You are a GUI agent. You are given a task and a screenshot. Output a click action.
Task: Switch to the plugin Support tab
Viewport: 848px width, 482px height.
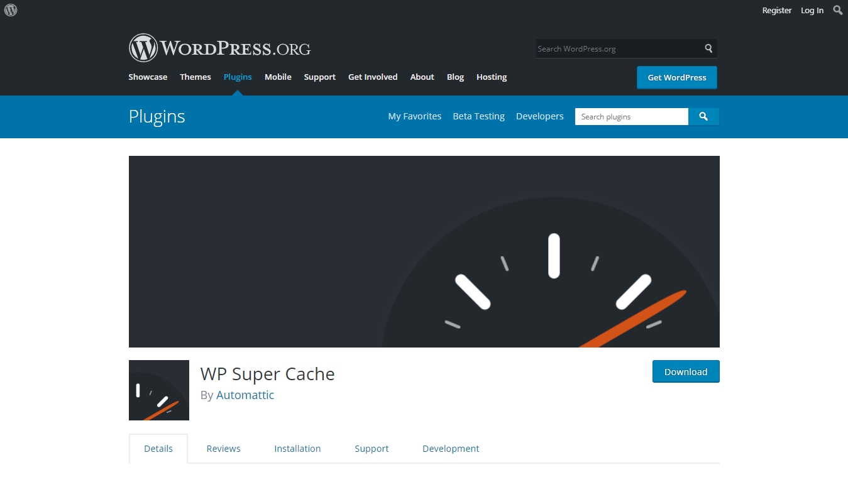[x=372, y=449]
